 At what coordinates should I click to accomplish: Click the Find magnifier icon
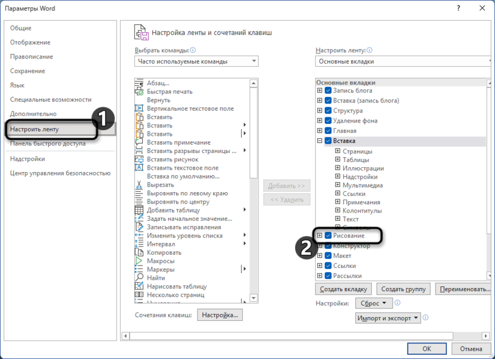click(x=139, y=278)
